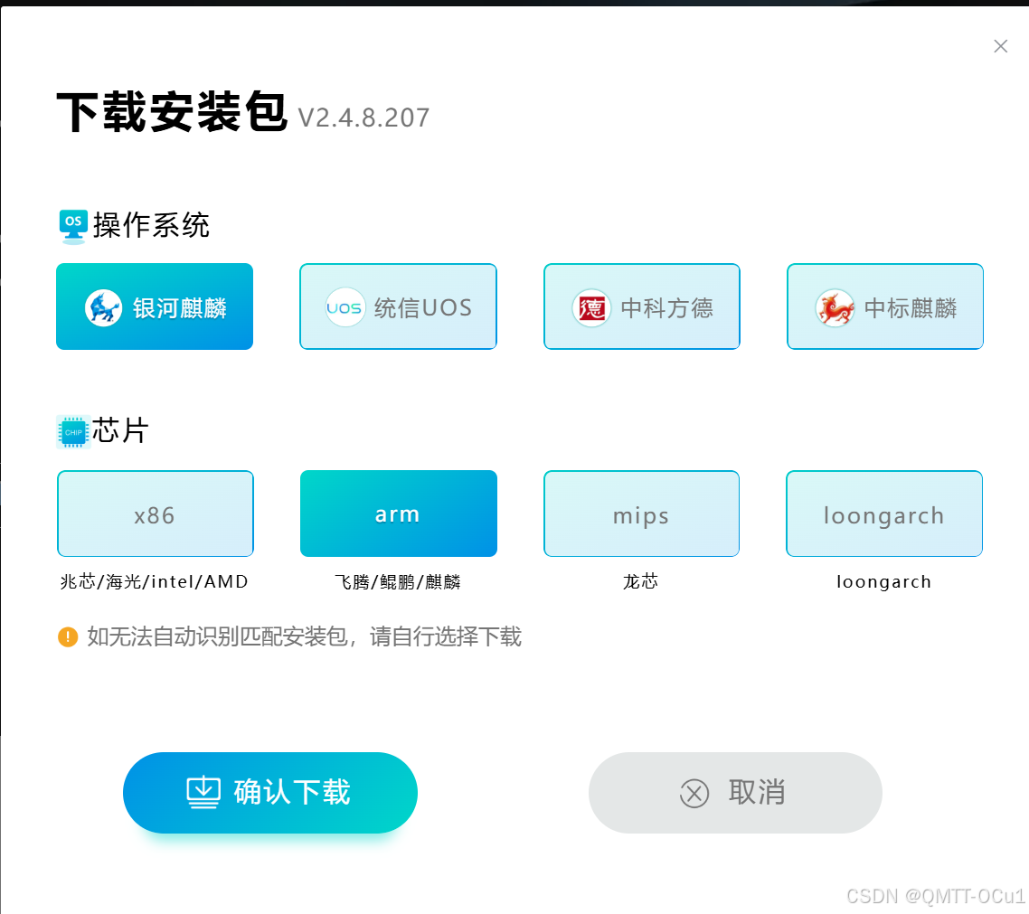
Task: Click the 操作系统 section heading
Action: click(x=151, y=226)
